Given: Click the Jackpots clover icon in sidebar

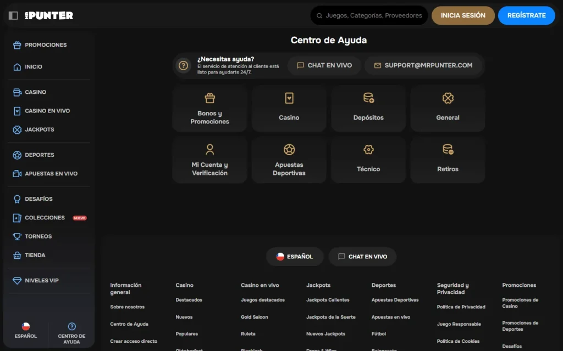Looking at the screenshot, I should pyautogui.click(x=17, y=129).
